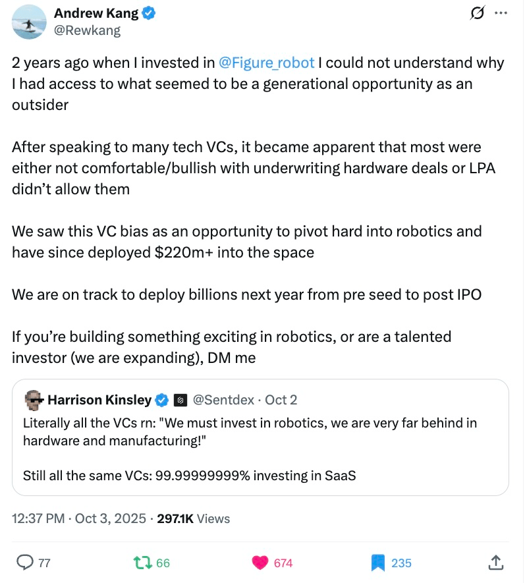Viewport: 525px width, 583px height.
Task: Click the Harrison Kinsley name in quote
Action: coord(99,400)
